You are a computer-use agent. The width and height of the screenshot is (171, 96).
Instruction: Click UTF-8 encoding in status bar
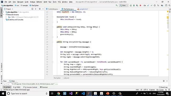[x=146, y=90]
